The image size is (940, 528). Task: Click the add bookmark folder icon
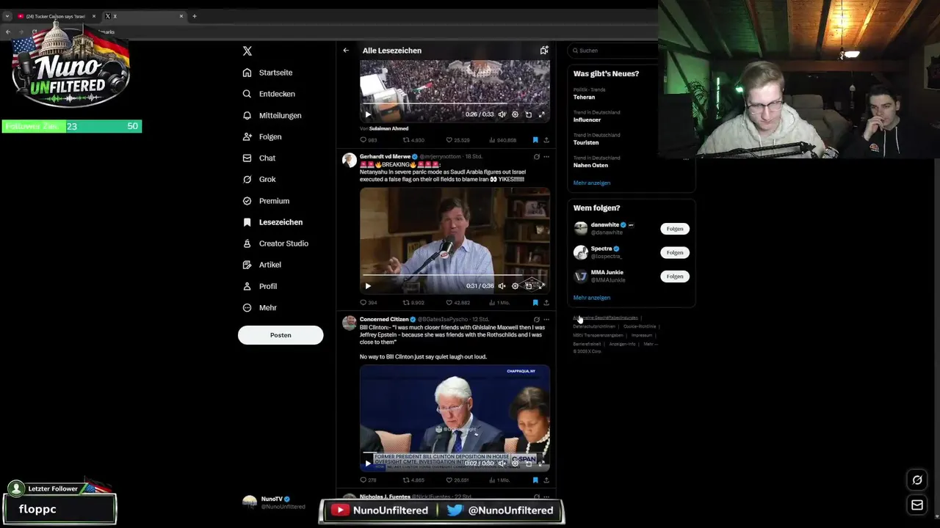click(544, 51)
